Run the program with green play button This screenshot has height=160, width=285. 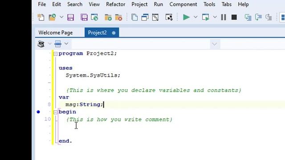[186, 17]
